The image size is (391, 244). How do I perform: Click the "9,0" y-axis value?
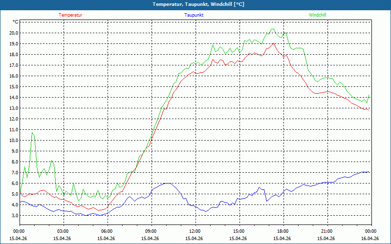(15, 151)
